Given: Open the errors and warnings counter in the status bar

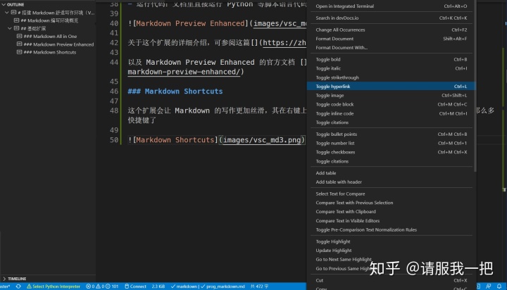Looking at the screenshot, I should click(x=102, y=286).
